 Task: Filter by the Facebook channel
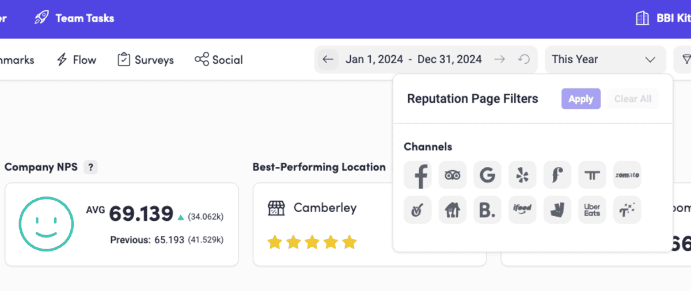point(417,175)
